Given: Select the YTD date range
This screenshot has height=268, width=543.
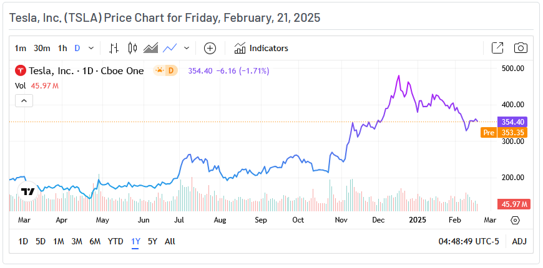Looking at the screenshot, I should tap(115, 241).
